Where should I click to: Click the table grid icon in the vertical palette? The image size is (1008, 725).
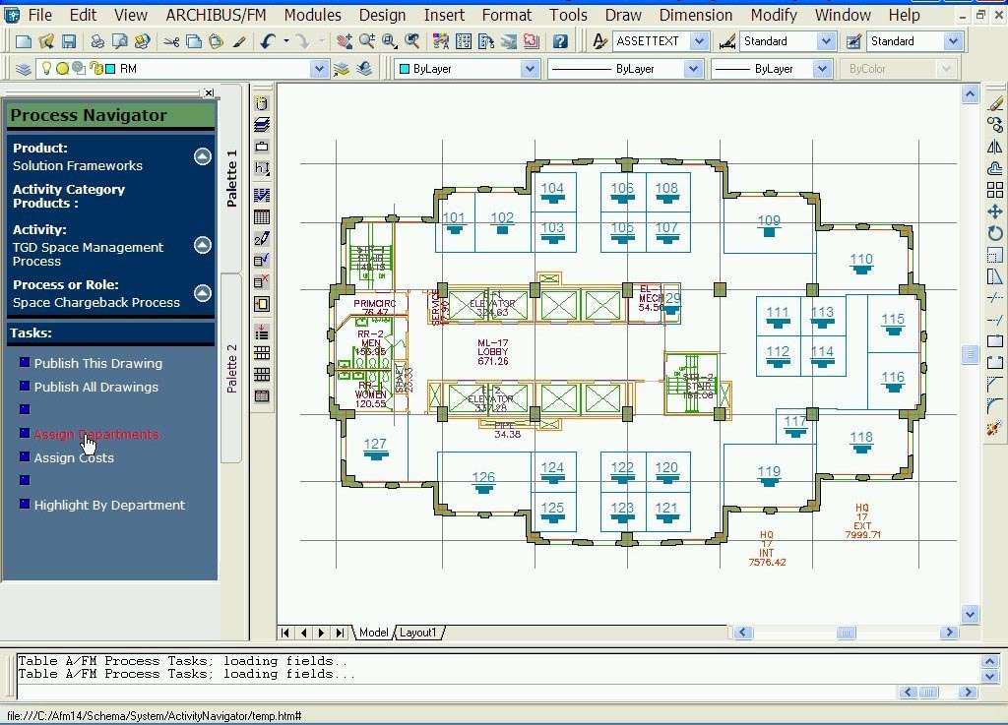click(x=262, y=217)
